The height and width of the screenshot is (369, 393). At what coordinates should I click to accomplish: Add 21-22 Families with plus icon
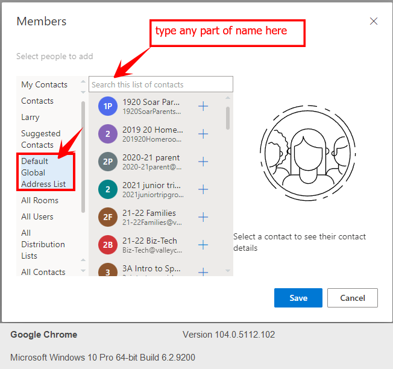click(x=203, y=217)
